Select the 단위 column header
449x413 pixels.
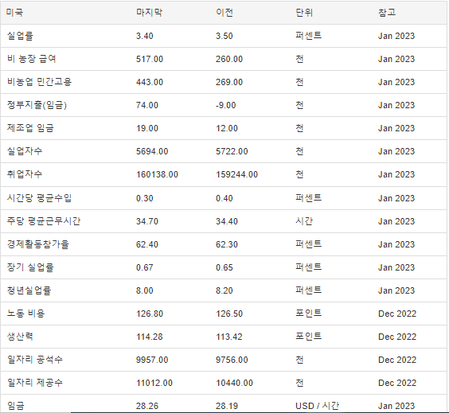[304, 13]
